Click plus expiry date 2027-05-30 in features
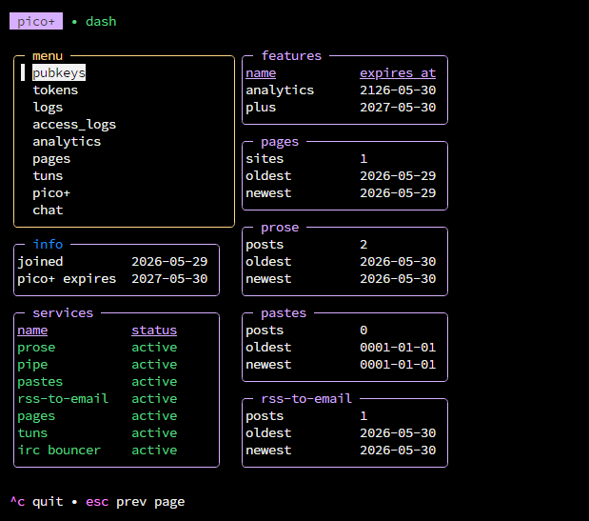Image resolution: width=589 pixels, height=521 pixels. [398, 107]
